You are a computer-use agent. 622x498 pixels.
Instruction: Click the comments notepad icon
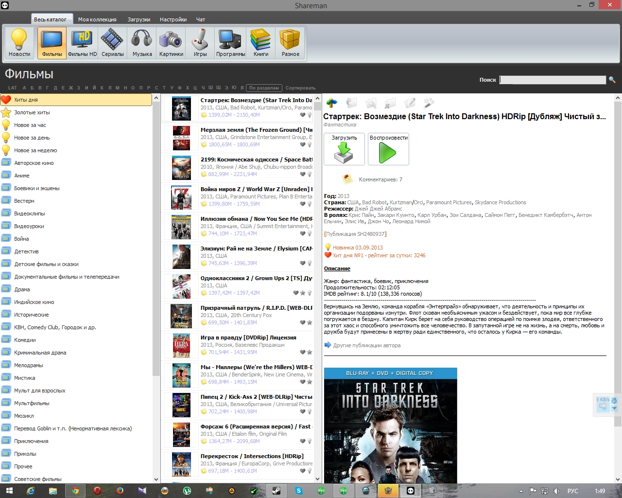tap(347, 179)
